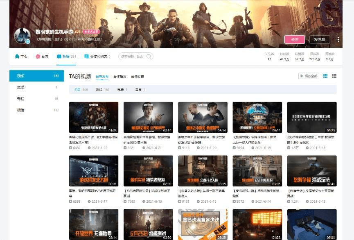Click title of video dated 2021-6-22
Viewport: 354px width, 240px height.
point(93,140)
